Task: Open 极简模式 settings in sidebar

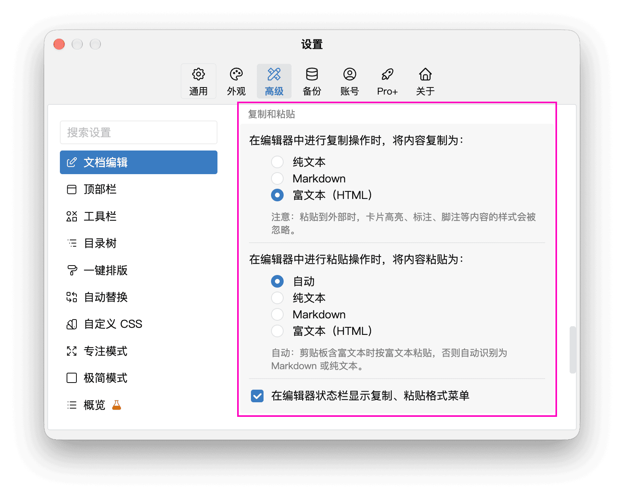Action: (x=139, y=378)
